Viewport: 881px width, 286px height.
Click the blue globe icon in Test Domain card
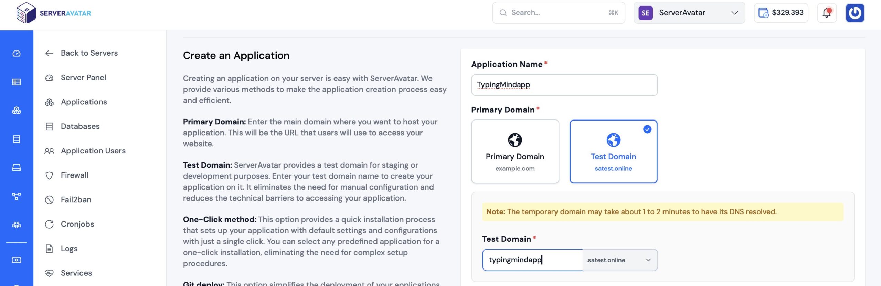[x=613, y=140]
